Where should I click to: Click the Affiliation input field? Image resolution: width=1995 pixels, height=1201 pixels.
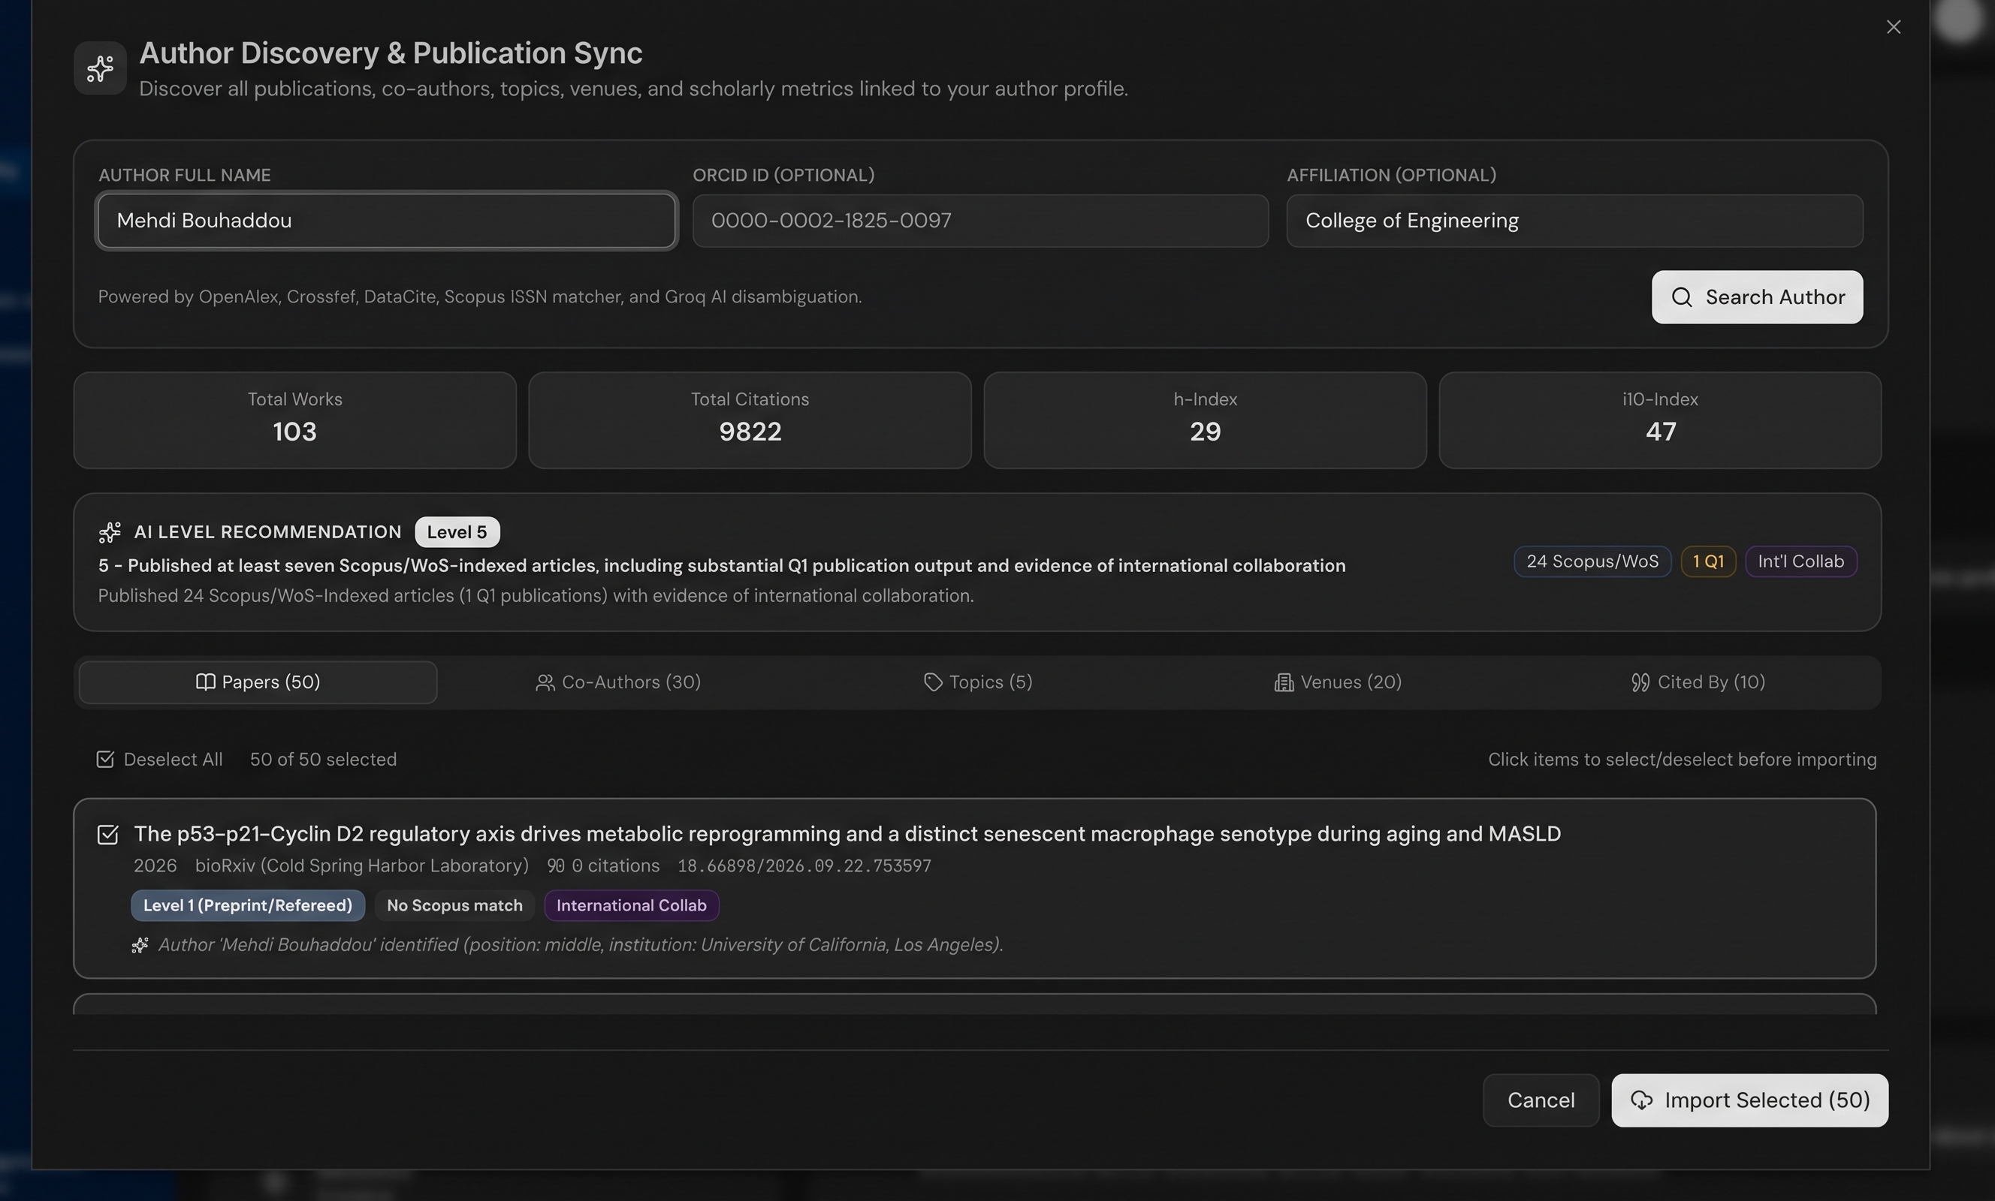click(x=1574, y=220)
